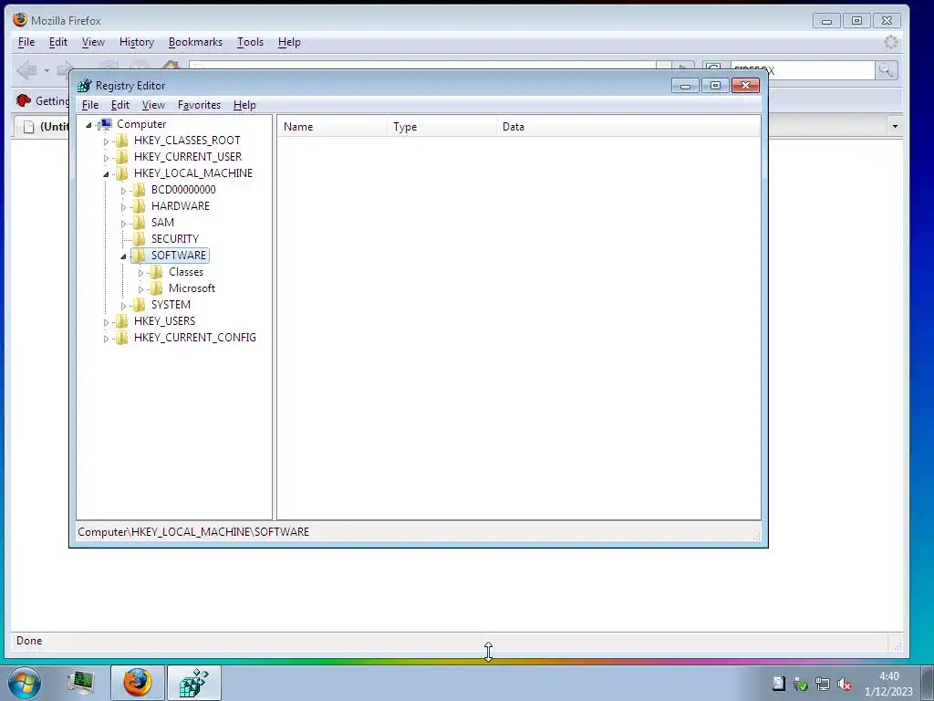This screenshot has width=934, height=701.
Task: Expand HKEY_USERS arrow
Action: tap(106, 322)
